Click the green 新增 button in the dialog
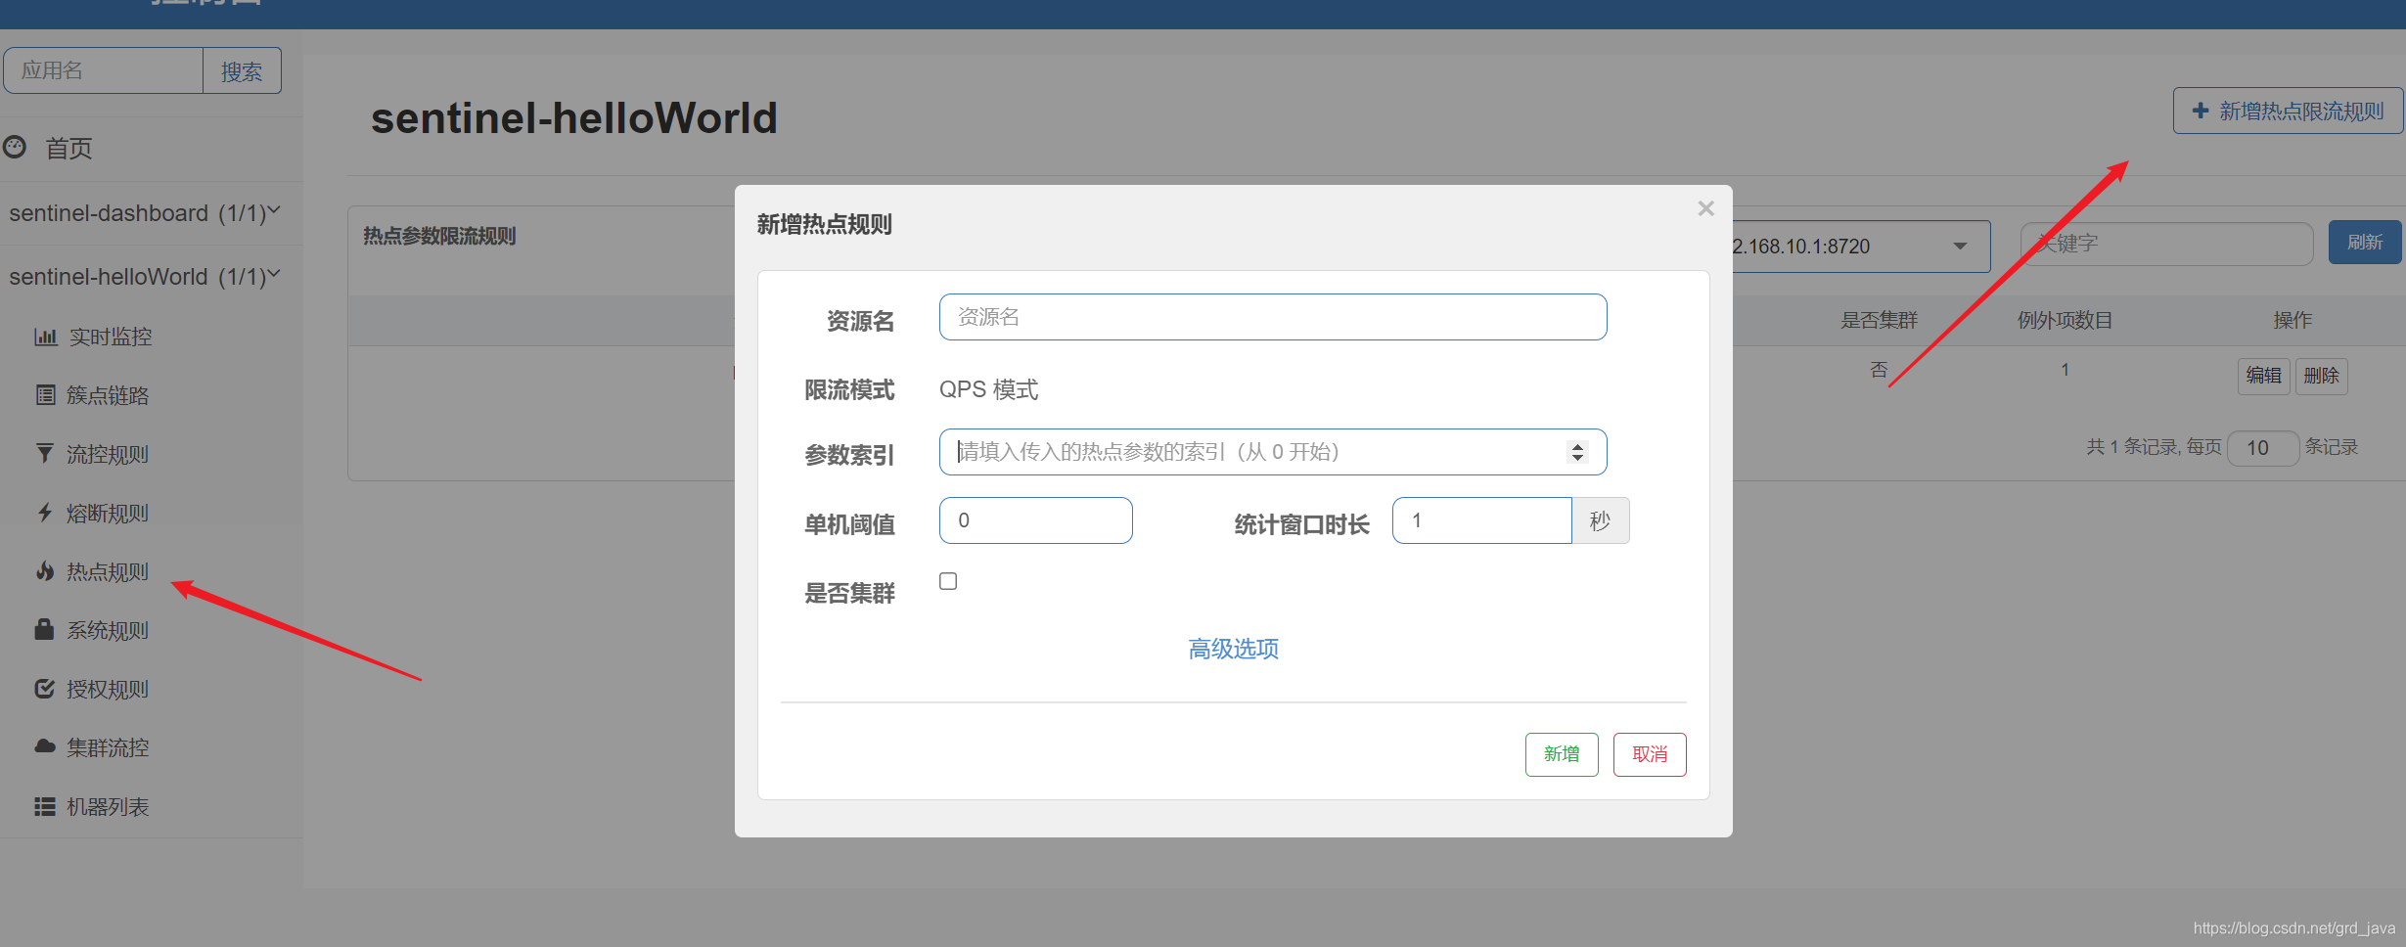Screen dimensions: 2406x947 click(x=1562, y=754)
